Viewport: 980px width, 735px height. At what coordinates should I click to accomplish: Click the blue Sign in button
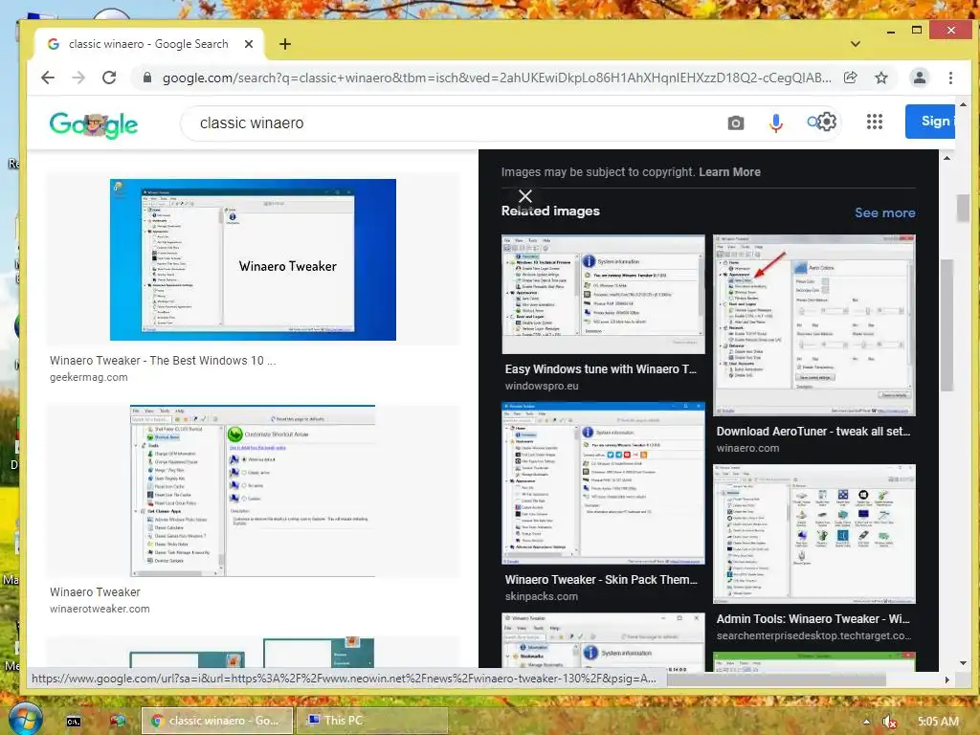pyautogui.click(x=930, y=122)
